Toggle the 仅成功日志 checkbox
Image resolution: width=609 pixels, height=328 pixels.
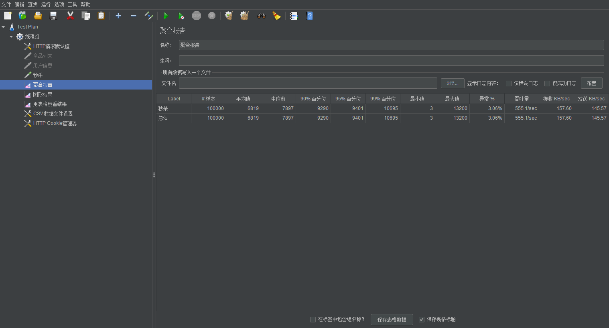[547, 84]
